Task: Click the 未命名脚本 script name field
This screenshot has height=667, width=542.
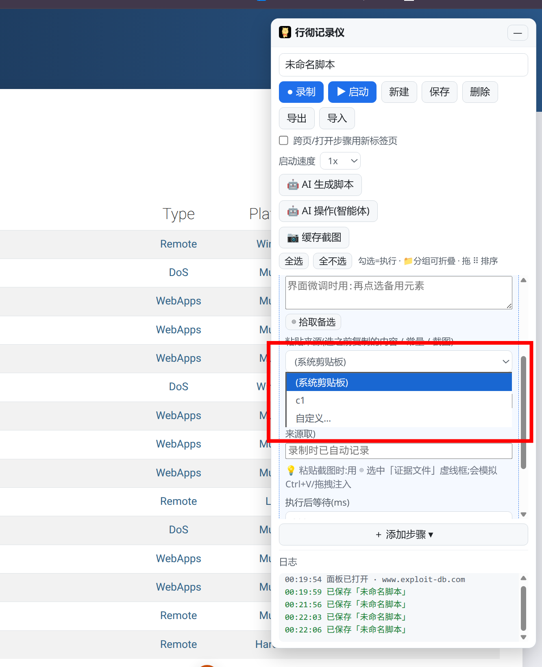Action: coord(403,65)
